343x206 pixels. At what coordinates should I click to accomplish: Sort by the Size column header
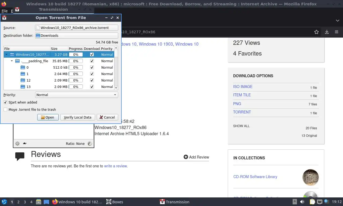pyautogui.click(x=59, y=49)
